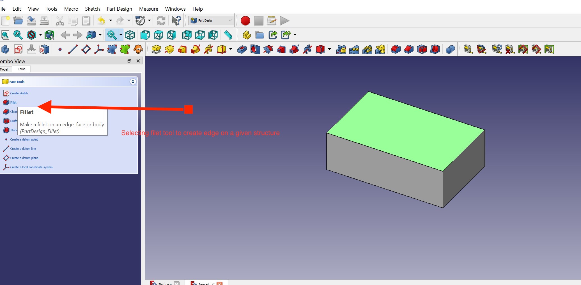Viewport: 581px width, 285px height.
Task: Click Create a datum point link
Action: [x=24, y=139]
